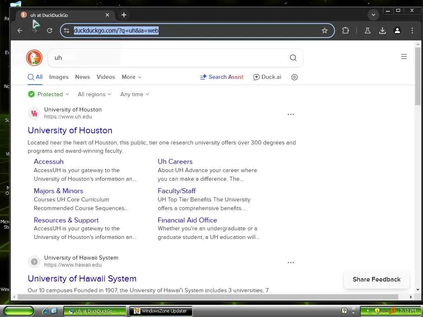Open the https://www.uh.edu URL link
The image size is (423, 317).
[68, 117]
